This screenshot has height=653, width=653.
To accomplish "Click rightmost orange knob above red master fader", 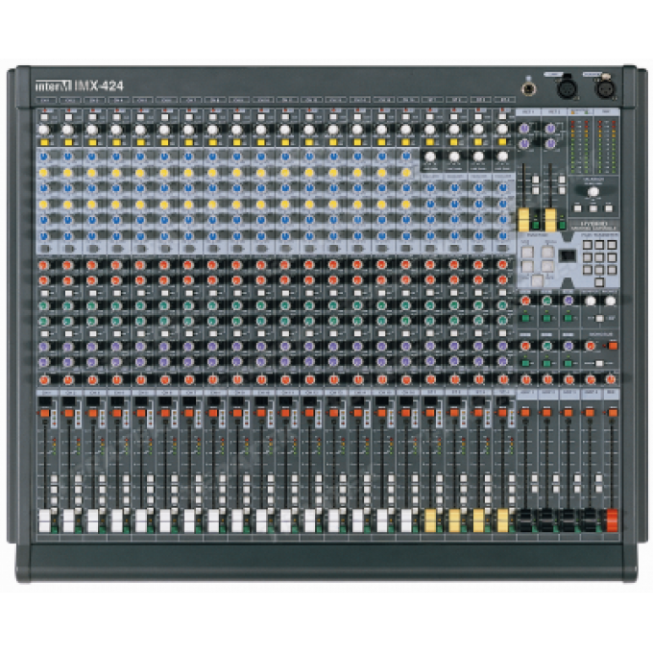I will pos(611,379).
